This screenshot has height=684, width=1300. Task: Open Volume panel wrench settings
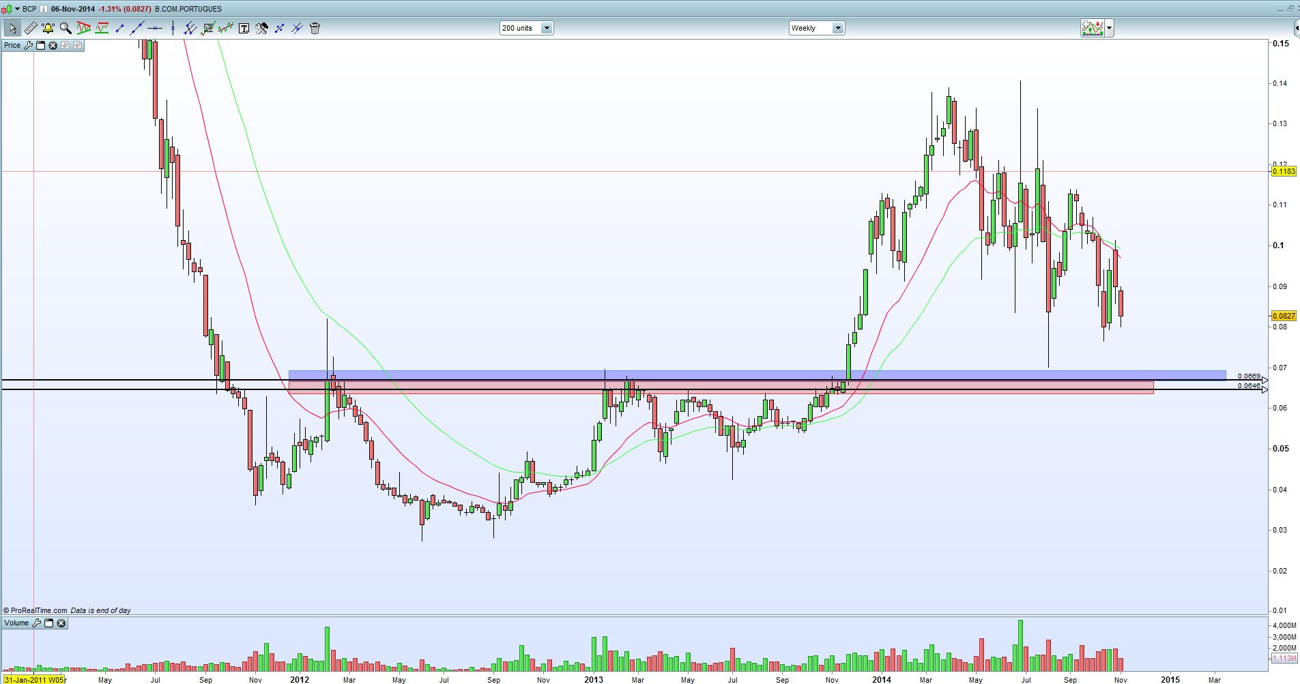click(x=36, y=623)
